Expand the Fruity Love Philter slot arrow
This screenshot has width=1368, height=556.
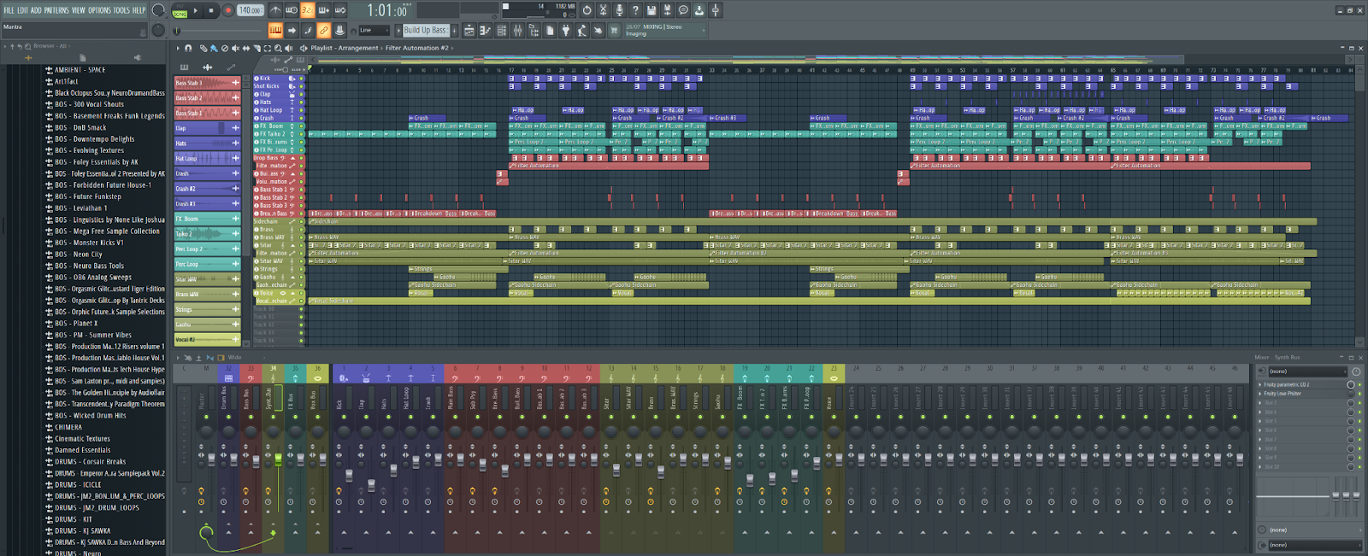1259,394
